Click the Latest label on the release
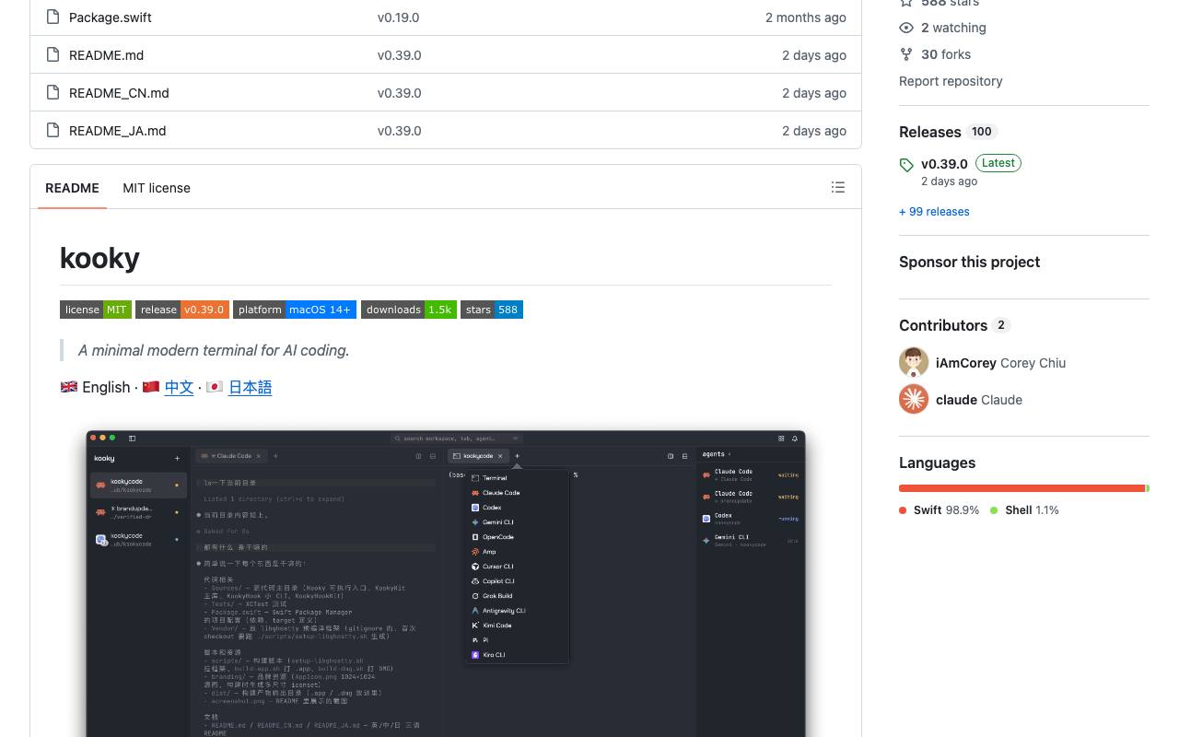1179x737 pixels. [x=998, y=163]
